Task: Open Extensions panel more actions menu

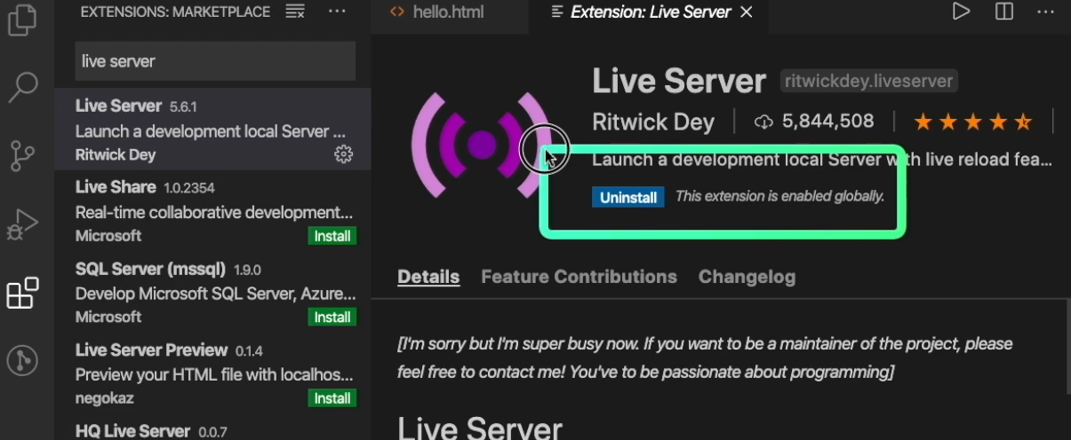Action: (x=337, y=12)
